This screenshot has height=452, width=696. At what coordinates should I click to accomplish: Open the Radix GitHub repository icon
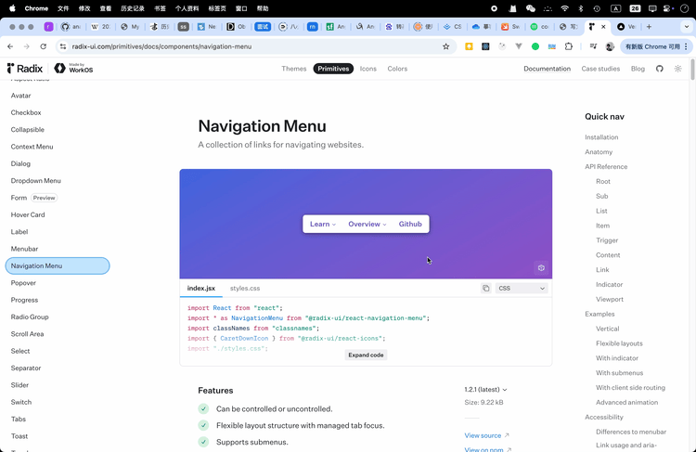click(x=660, y=69)
